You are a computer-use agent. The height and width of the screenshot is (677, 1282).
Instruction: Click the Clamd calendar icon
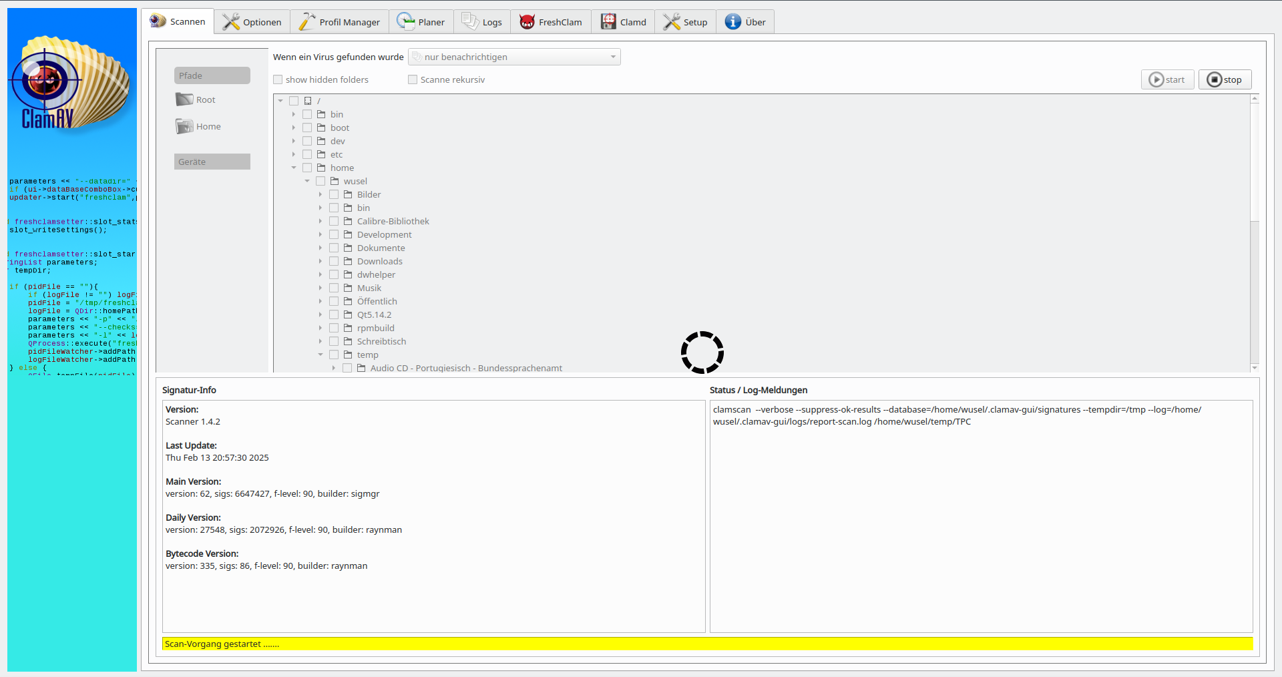(x=608, y=22)
